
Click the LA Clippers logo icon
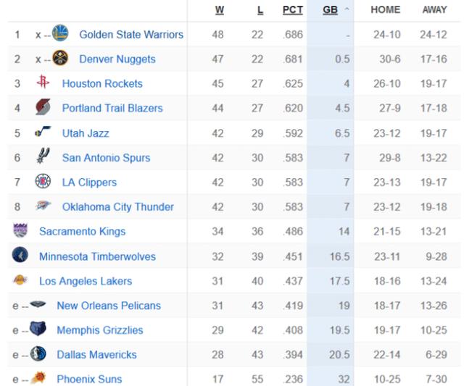(x=43, y=181)
